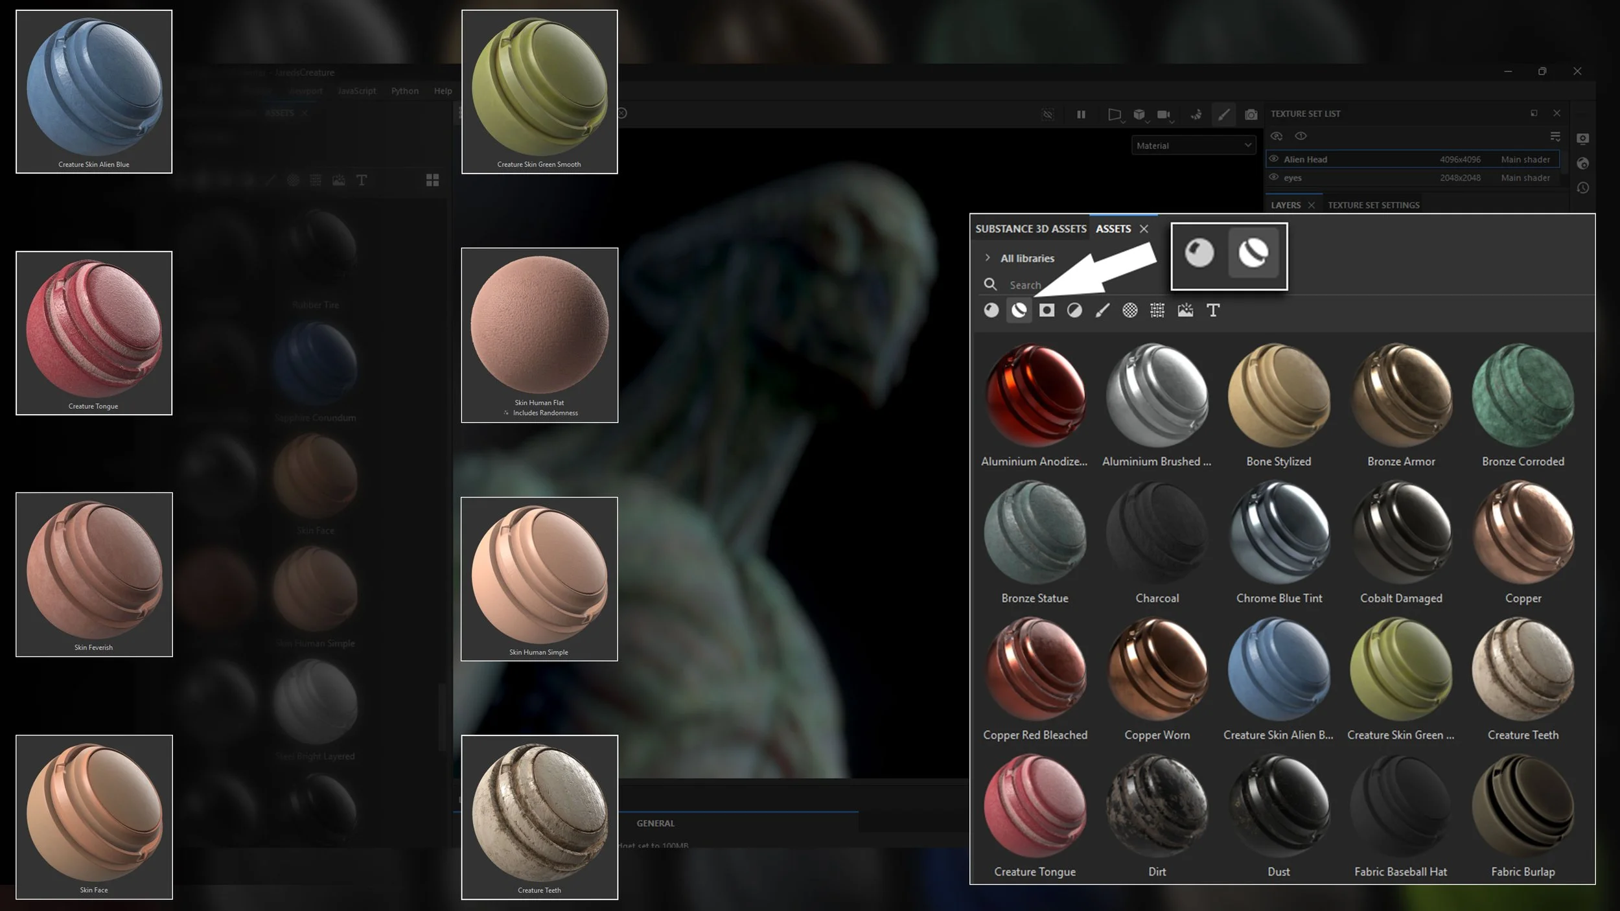The width and height of the screenshot is (1620, 911).
Task: Open Texture Set List settings menu
Action: [1555, 136]
